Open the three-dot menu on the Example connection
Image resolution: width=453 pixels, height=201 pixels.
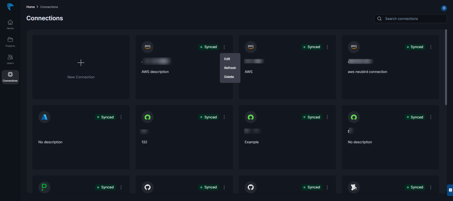327,117
